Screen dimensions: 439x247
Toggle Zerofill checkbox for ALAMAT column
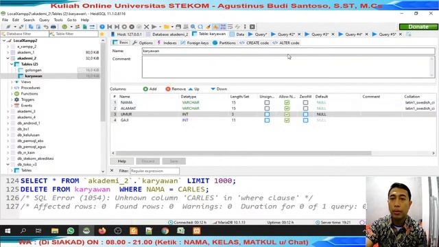[305, 108]
